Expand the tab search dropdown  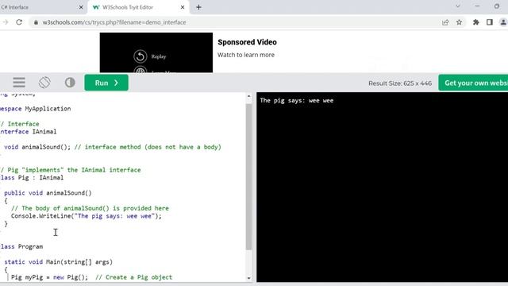pos(458,6)
